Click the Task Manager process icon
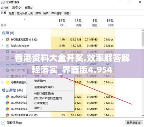The width and height of the screenshot is (144, 127). tap(7, 46)
